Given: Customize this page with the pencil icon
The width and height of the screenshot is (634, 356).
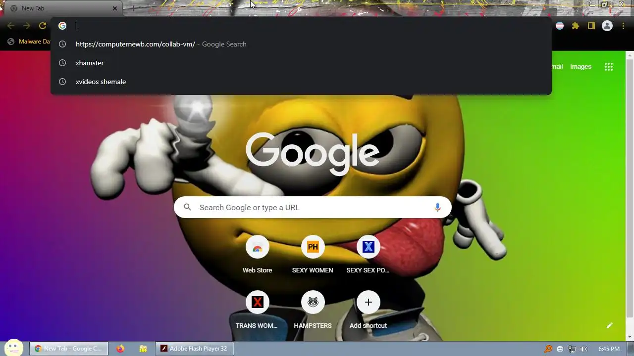Looking at the screenshot, I should pos(610,325).
